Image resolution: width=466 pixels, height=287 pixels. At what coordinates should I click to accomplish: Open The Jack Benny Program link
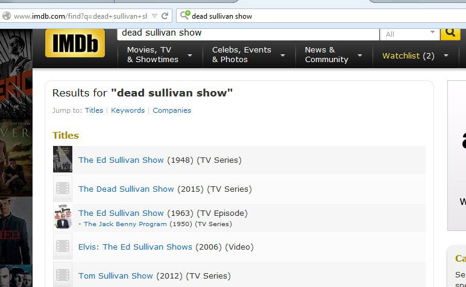point(125,224)
